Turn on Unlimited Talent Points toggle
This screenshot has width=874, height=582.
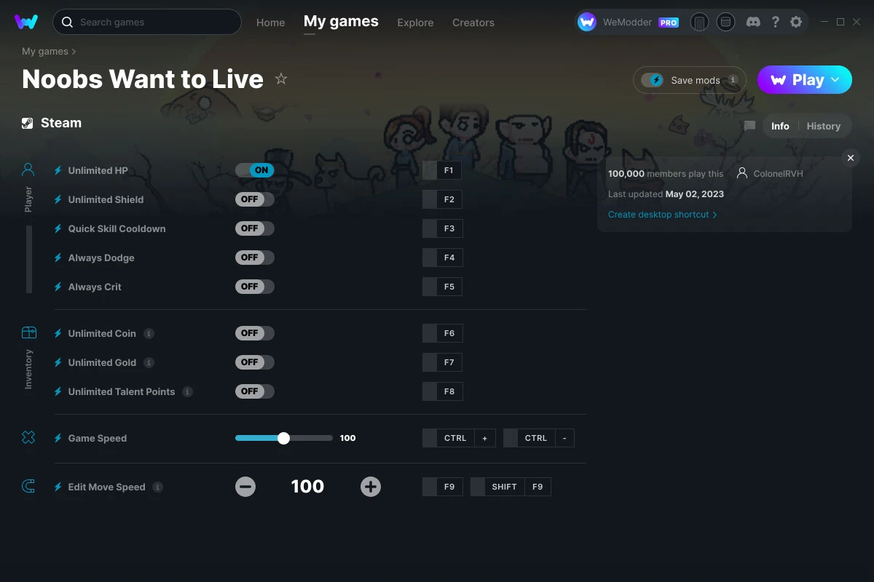[x=255, y=391]
